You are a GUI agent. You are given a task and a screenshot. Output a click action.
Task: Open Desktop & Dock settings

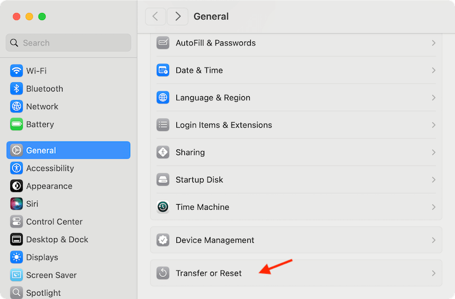(57, 239)
